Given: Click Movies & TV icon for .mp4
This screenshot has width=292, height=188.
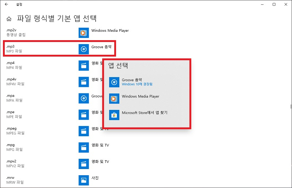Looking at the screenshot, I should [x=84, y=66].
